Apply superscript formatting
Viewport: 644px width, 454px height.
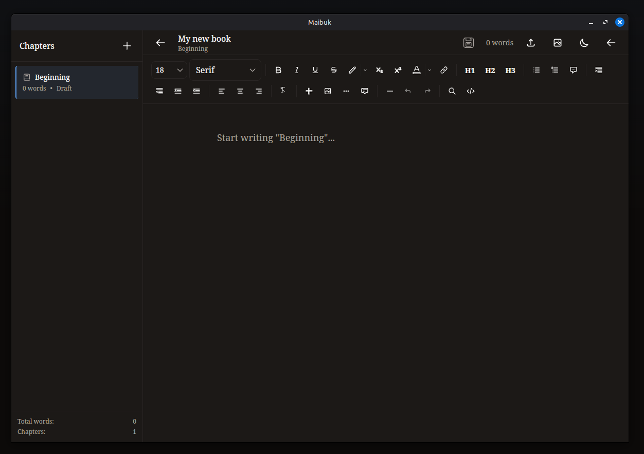click(x=398, y=70)
